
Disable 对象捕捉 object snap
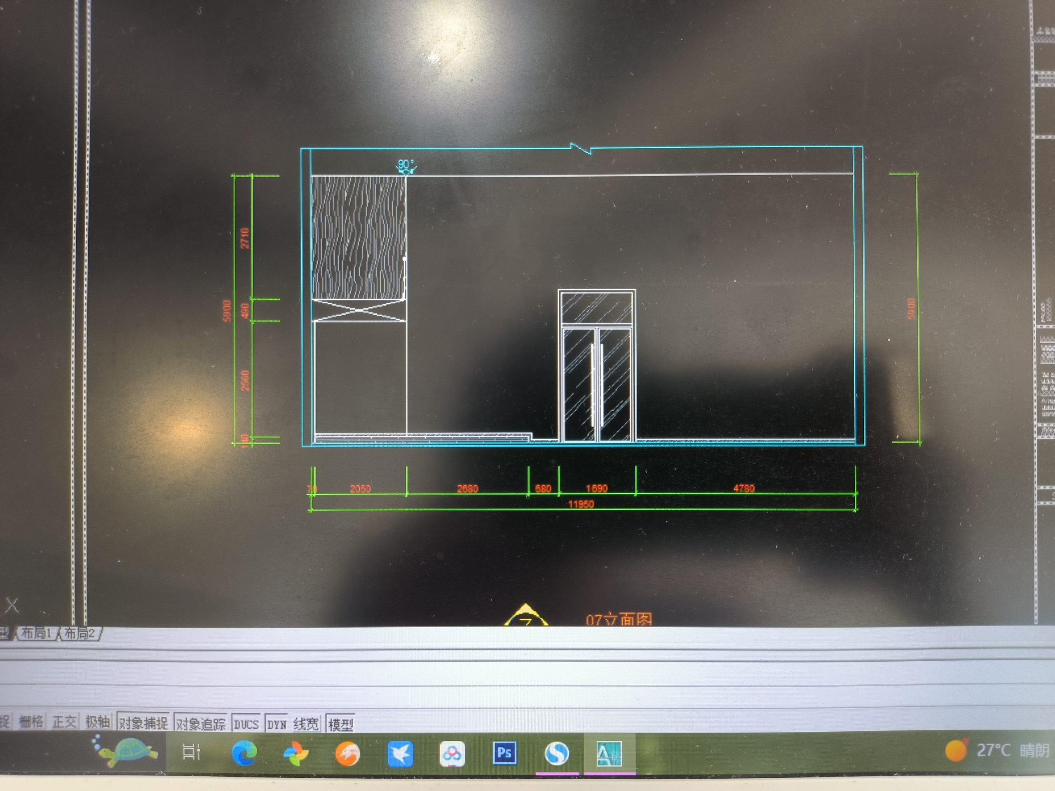click(x=143, y=723)
